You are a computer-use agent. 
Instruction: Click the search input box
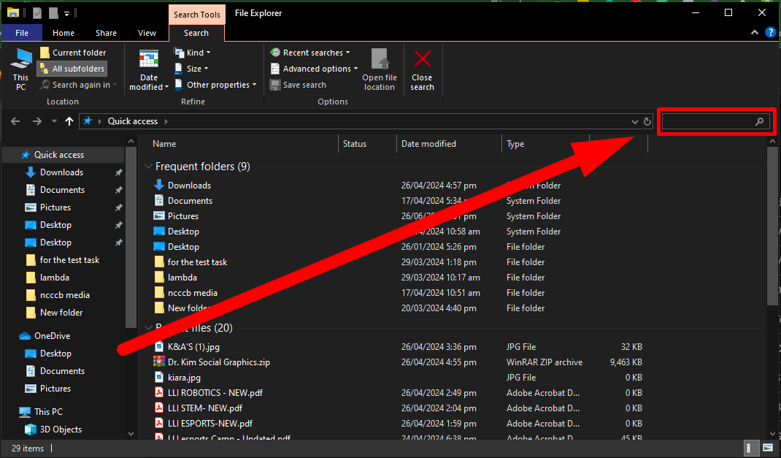coord(707,122)
